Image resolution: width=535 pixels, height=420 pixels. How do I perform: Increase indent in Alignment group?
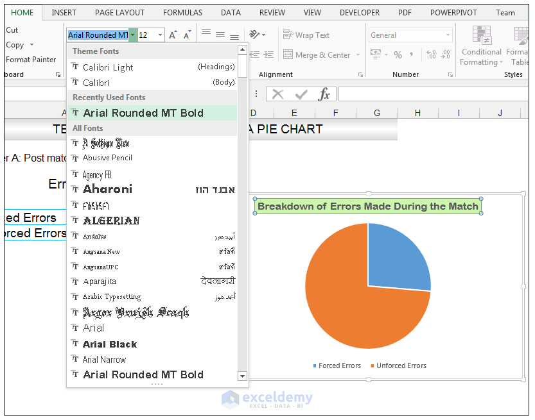click(269, 55)
